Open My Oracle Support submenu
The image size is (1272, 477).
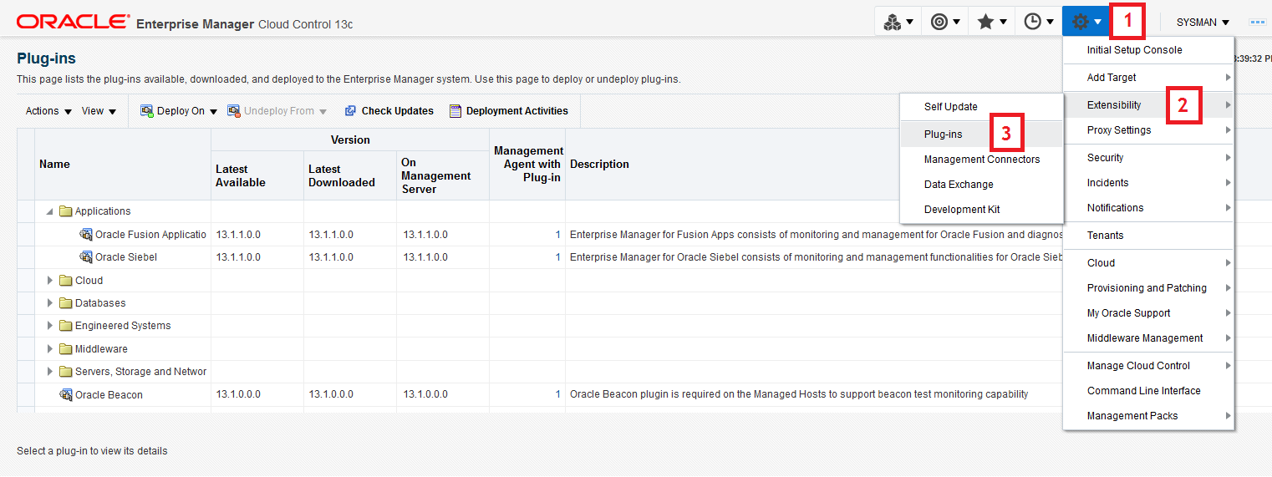click(x=1148, y=313)
